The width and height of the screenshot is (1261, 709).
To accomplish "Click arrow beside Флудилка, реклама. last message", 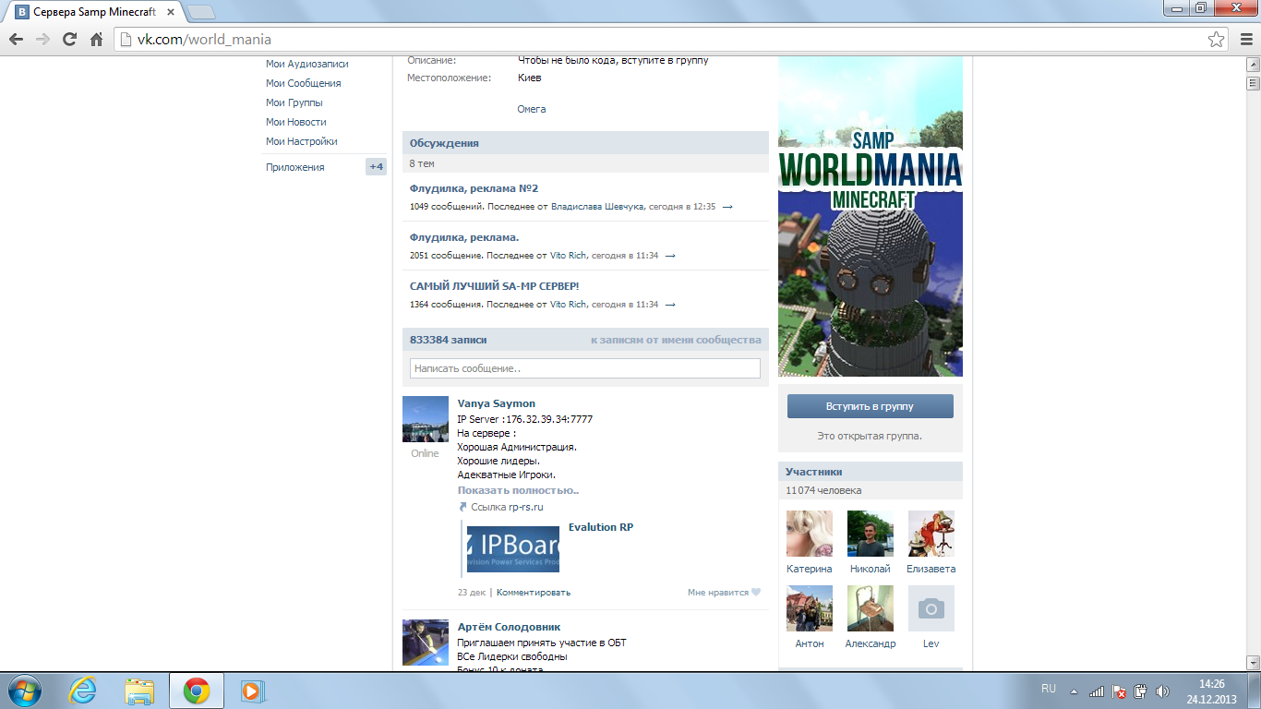I will coord(670,256).
